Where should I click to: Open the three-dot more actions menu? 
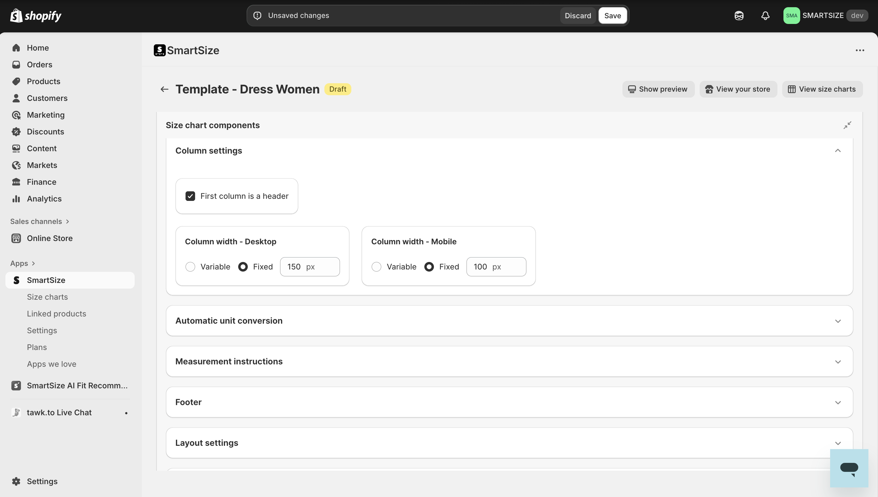pyautogui.click(x=859, y=51)
